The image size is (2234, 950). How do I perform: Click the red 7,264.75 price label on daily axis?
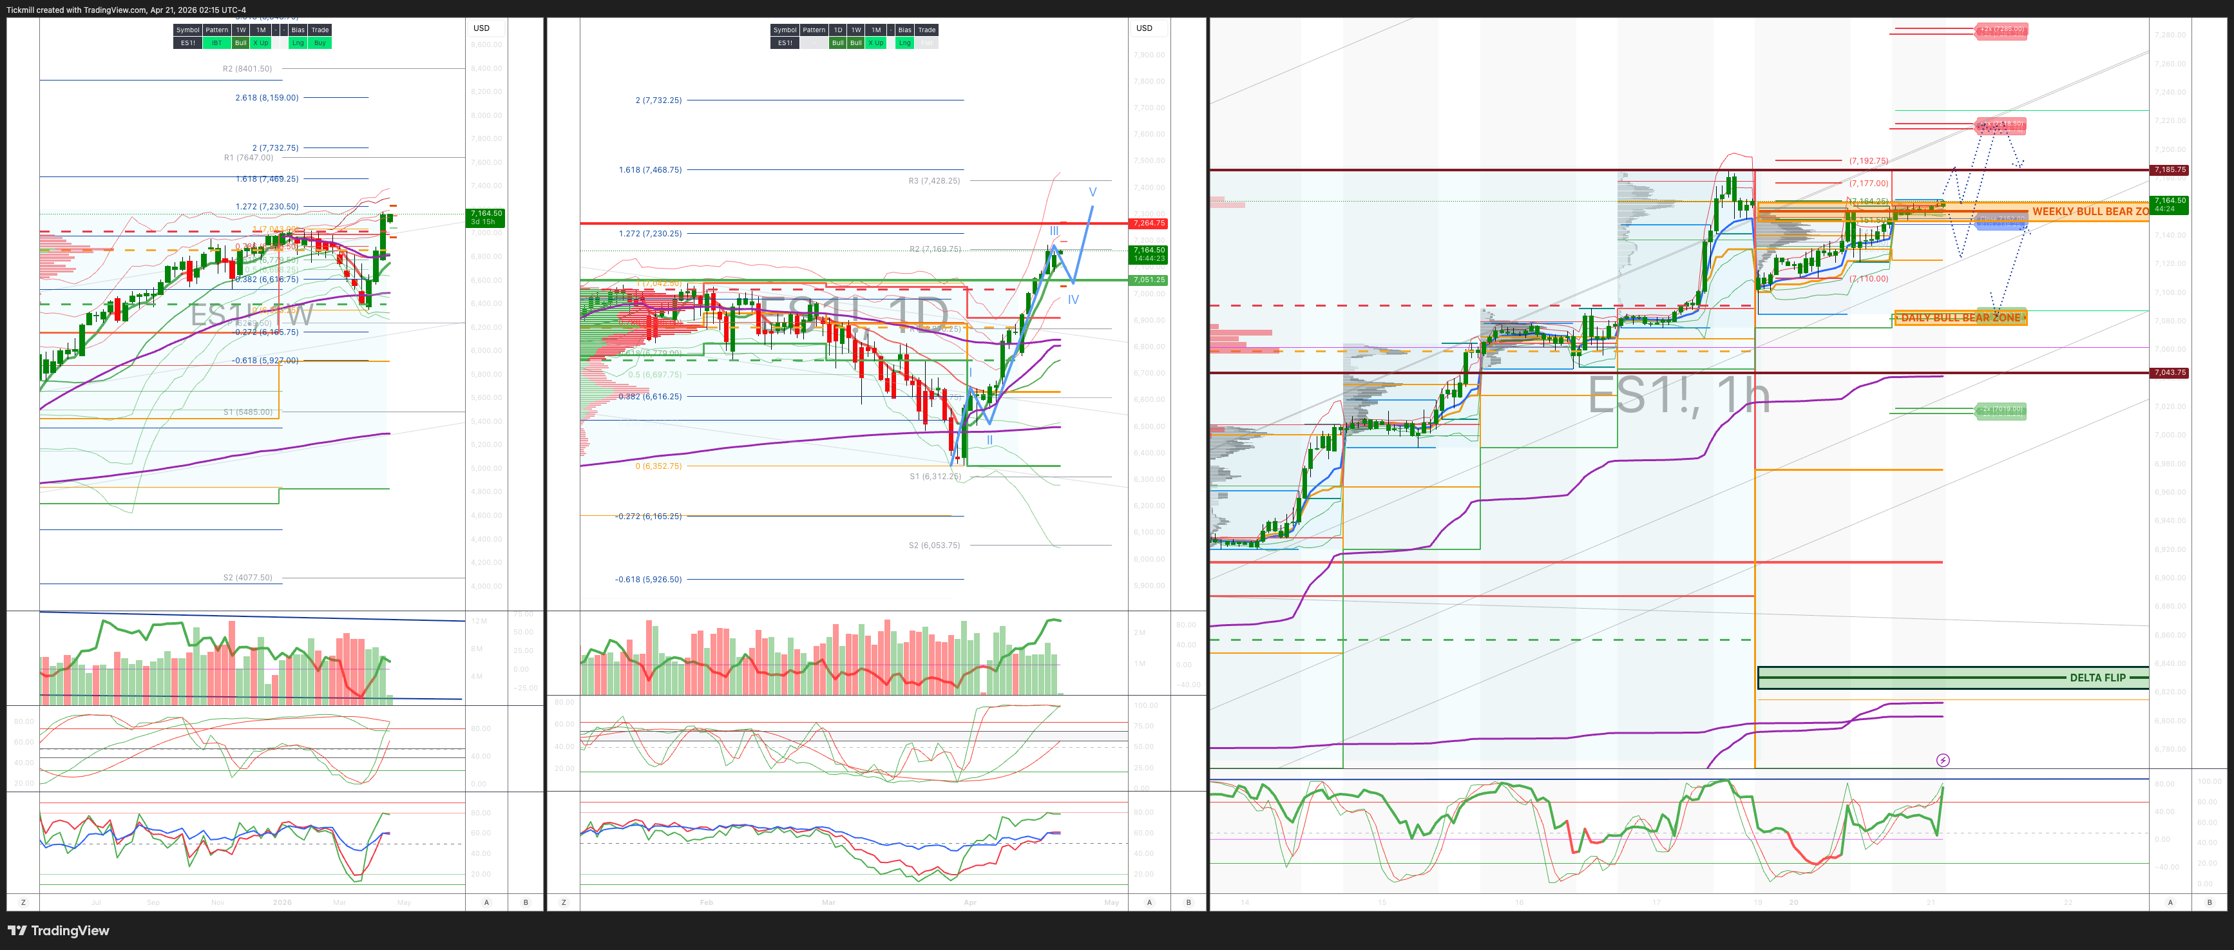1149,223
